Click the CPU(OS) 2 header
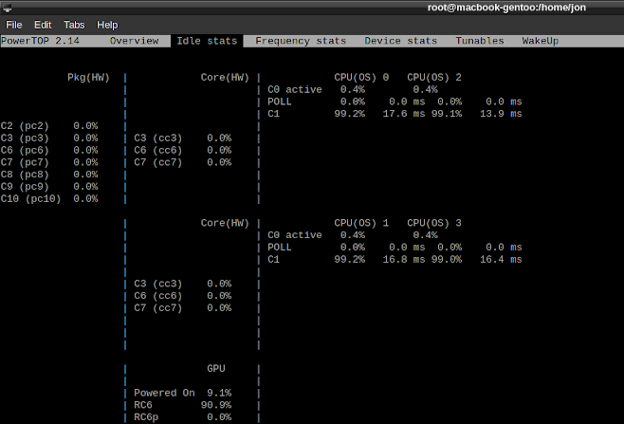 coord(434,77)
